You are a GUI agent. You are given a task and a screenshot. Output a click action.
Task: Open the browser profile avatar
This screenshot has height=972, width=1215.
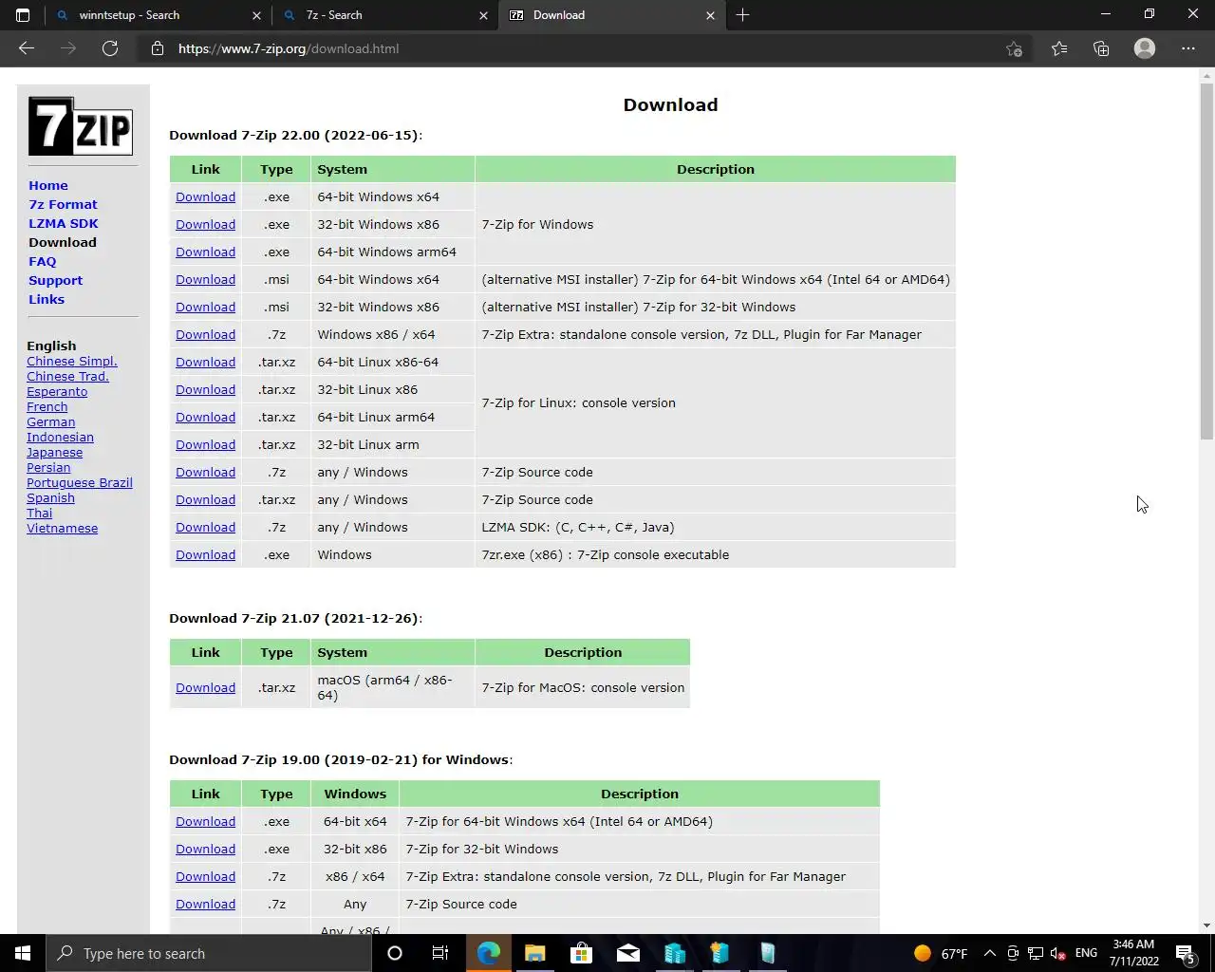[x=1145, y=48]
